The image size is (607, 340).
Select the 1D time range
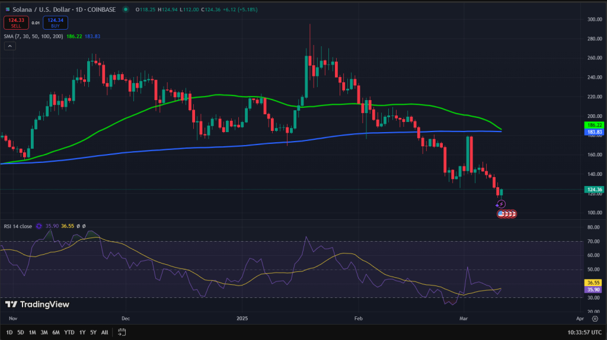point(9,332)
